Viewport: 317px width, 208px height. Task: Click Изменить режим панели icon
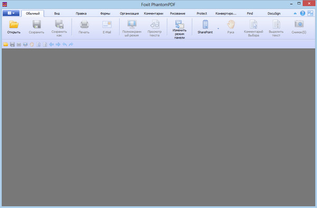[x=180, y=24]
